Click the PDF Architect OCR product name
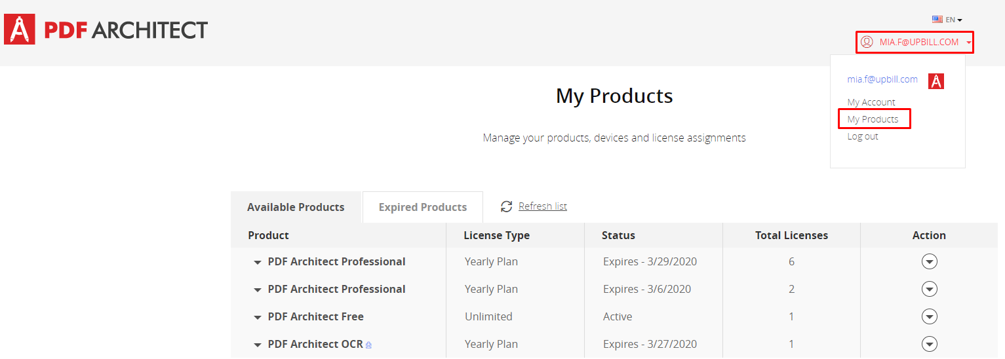The image size is (1005, 359). click(x=315, y=344)
